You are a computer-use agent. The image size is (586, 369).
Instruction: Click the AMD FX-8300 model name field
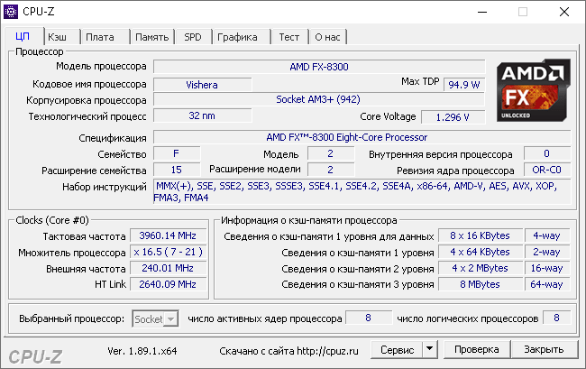point(319,67)
